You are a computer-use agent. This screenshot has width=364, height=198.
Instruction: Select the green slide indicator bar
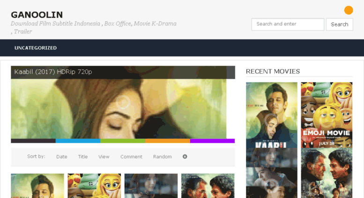click(123, 141)
